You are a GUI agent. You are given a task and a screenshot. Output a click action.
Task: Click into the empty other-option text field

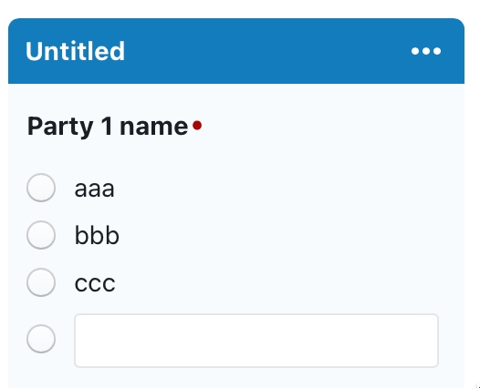(256, 341)
